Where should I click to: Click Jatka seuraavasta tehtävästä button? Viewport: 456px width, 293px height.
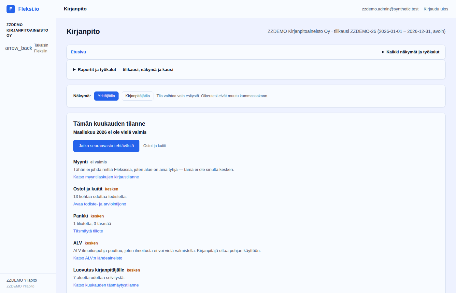pyautogui.click(x=106, y=146)
